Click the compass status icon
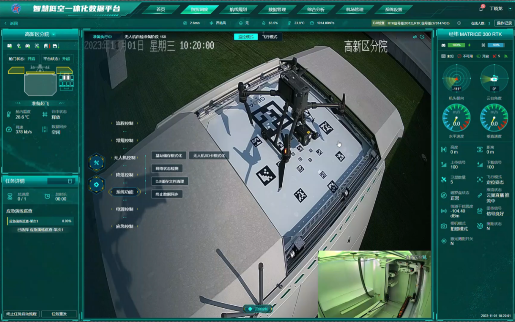Image resolution: width=515 pixels, height=322 pixels. 444,195
